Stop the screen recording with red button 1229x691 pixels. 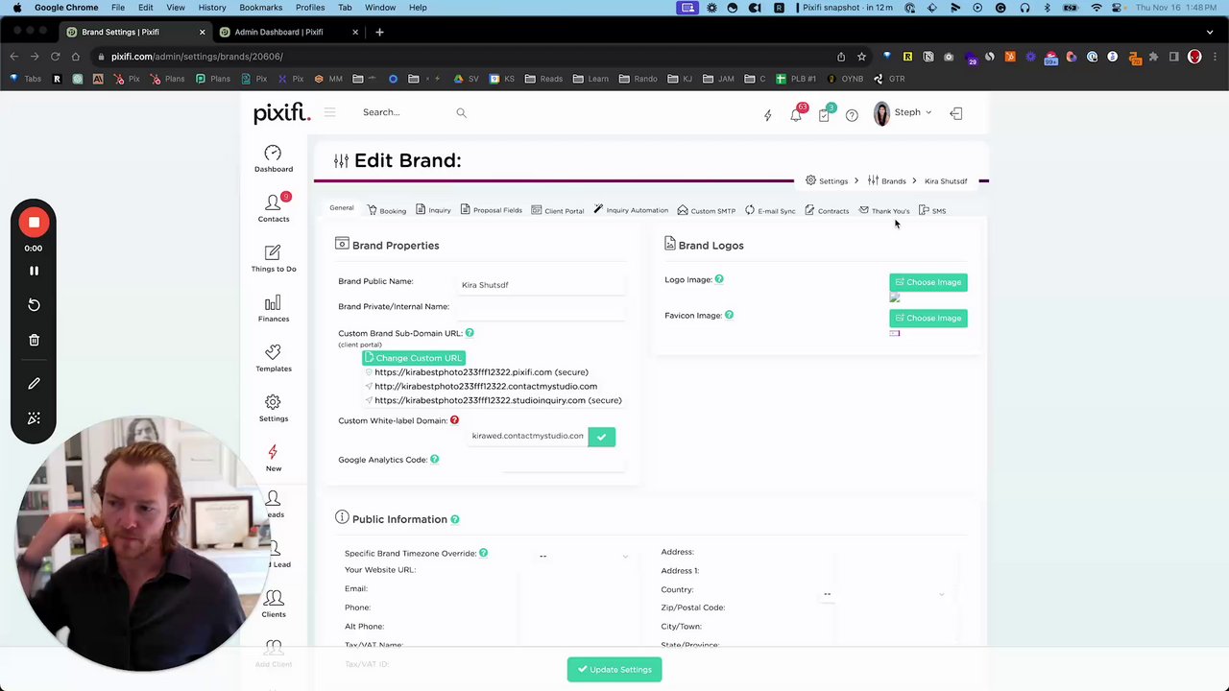pyautogui.click(x=34, y=223)
